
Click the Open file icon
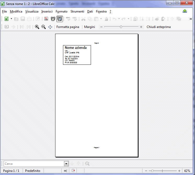[16, 19]
